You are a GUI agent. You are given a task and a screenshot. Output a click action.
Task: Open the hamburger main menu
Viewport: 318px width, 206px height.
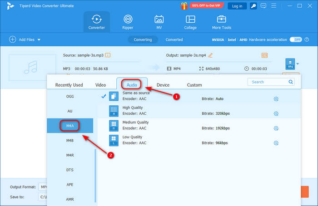(x=274, y=5)
